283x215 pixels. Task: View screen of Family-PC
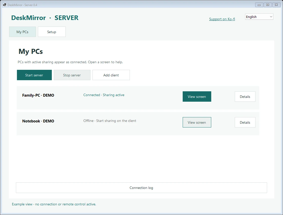197,96
